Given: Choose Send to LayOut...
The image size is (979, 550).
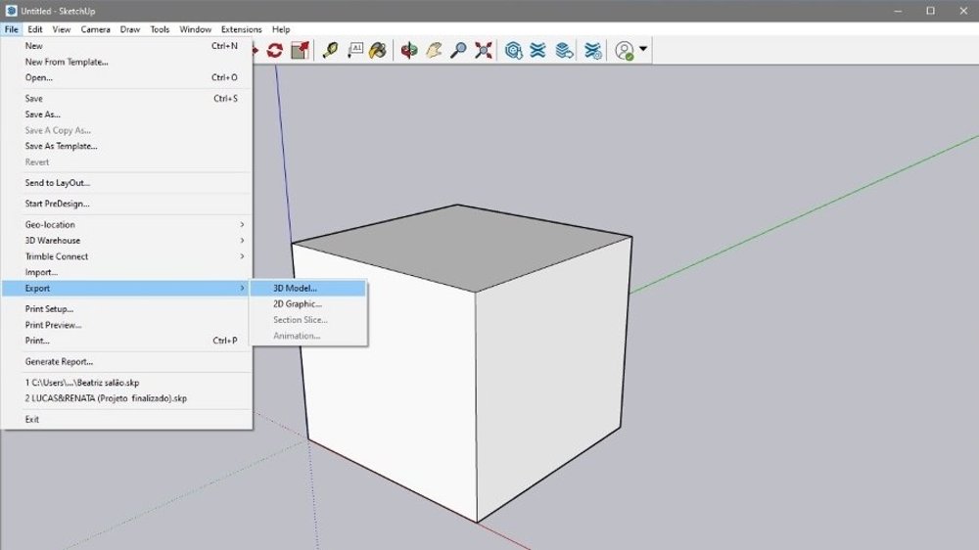Looking at the screenshot, I should 126,183.
